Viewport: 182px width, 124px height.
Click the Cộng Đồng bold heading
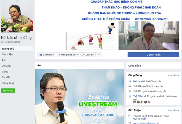[135, 75]
